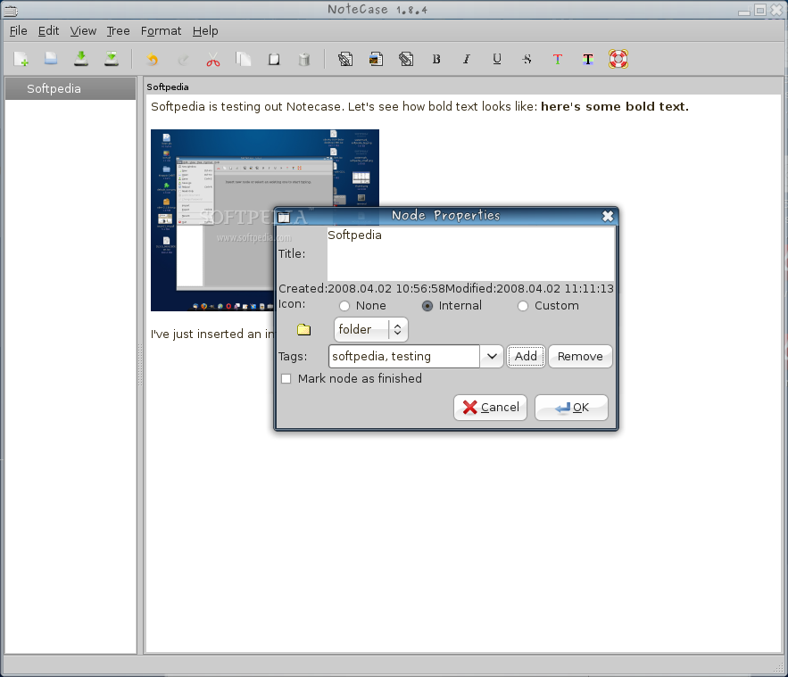Image resolution: width=788 pixels, height=677 pixels.
Task: Set text color with the red T icon
Action: 558,59
